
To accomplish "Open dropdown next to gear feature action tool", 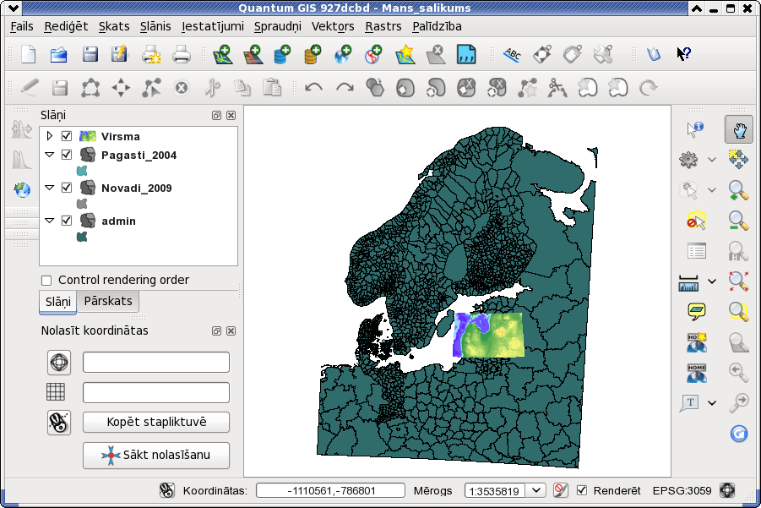I will [711, 159].
